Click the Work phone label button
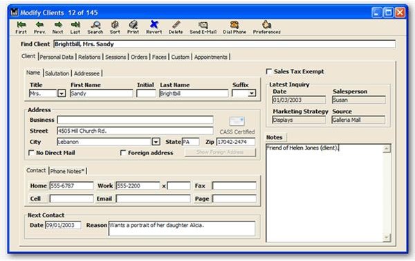Image resolution: width=415 pixels, height=261 pixels. click(105, 186)
